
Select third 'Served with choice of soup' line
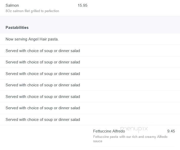point(43,74)
